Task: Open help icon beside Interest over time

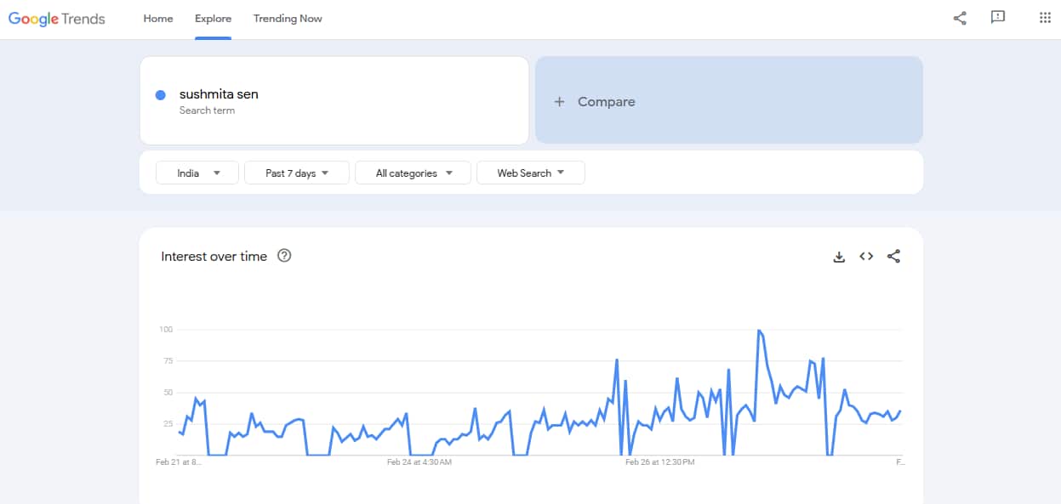Action: [285, 256]
